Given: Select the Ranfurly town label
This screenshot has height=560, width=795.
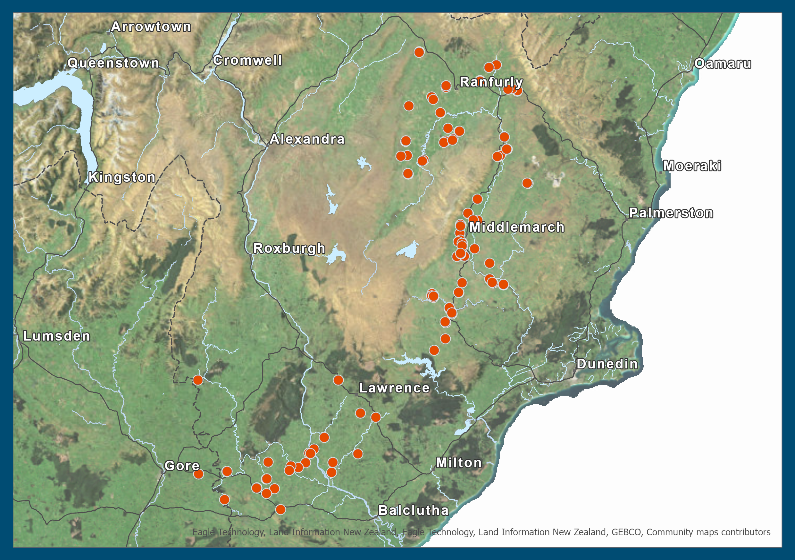Looking at the screenshot, I should (x=491, y=82).
